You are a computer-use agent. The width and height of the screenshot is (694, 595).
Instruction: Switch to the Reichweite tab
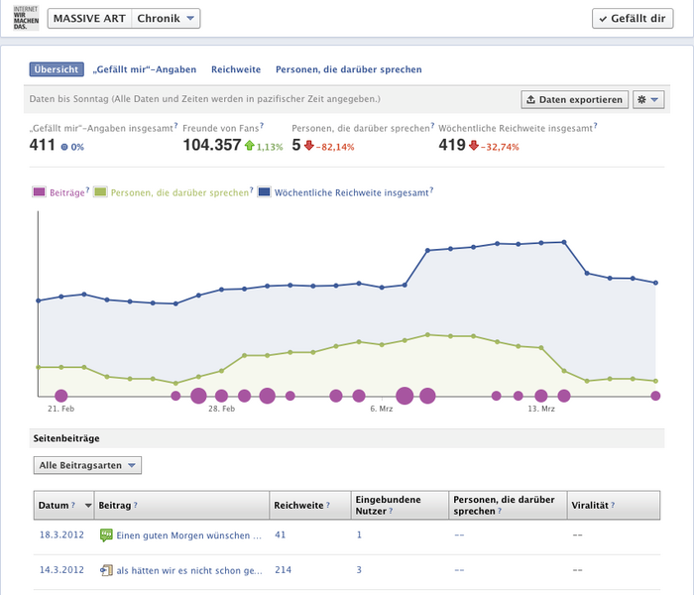coord(235,69)
